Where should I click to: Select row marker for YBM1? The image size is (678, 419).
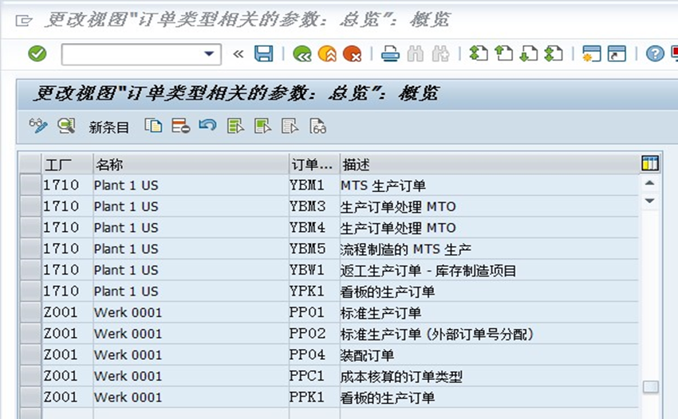point(30,185)
